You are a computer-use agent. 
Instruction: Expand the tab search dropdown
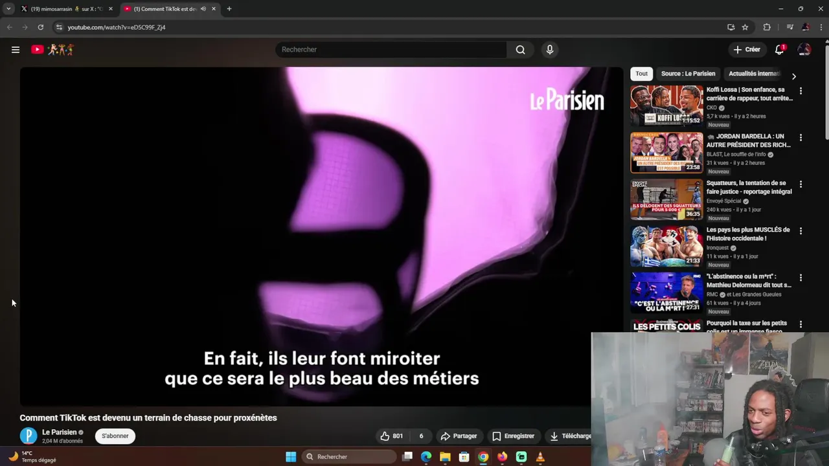(x=8, y=9)
